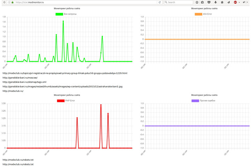Toggle the red 'PHP Error' legend swatch
This screenshot has width=251, height=167.
[x=61, y=101]
